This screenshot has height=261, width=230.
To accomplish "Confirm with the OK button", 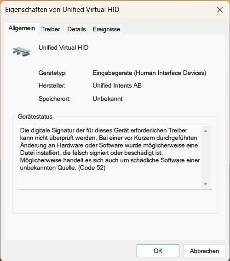I will (x=158, y=251).
